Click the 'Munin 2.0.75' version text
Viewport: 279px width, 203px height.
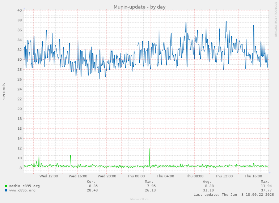[139, 199]
